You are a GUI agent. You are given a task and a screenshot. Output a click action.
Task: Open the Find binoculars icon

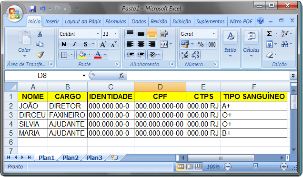284,44
